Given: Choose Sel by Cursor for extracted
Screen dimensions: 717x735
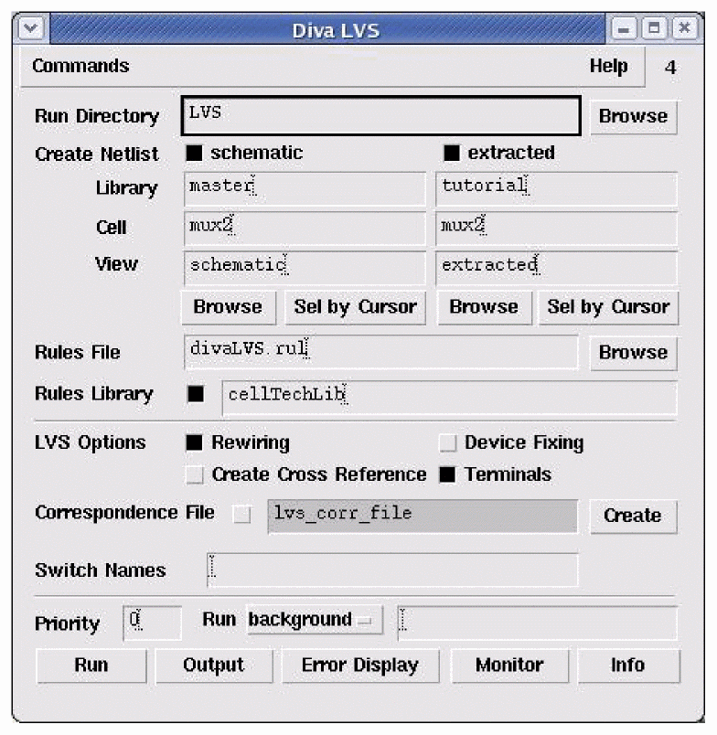Looking at the screenshot, I should pyautogui.click(x=609, y=307).
